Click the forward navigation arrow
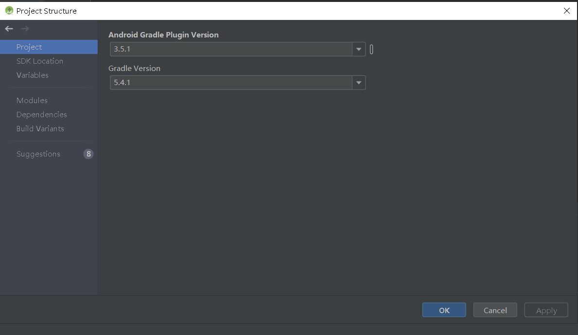The width and height of the screenshot is (578, 335). coord(25,29)
